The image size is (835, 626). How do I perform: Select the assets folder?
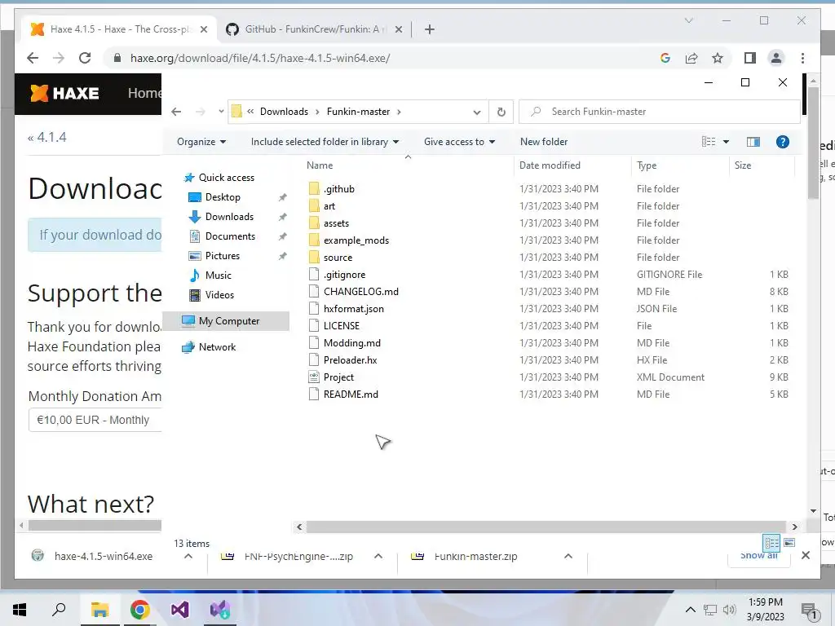(336, 223)
